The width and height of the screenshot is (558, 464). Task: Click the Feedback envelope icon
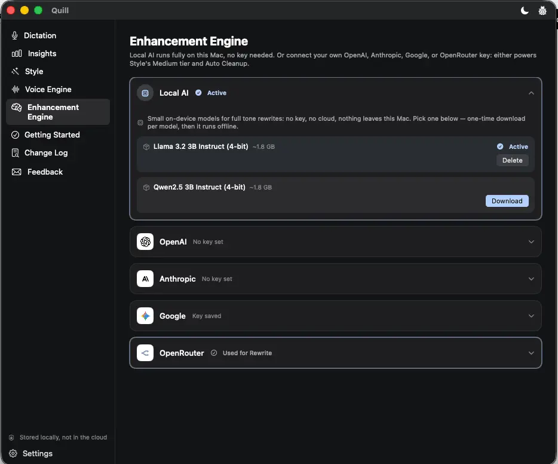(16, 172)
